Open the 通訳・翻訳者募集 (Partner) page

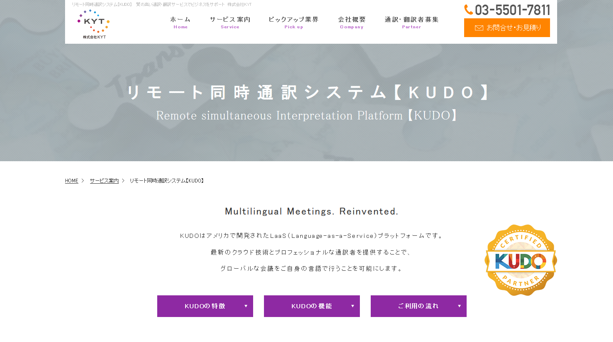pos(412,22)
